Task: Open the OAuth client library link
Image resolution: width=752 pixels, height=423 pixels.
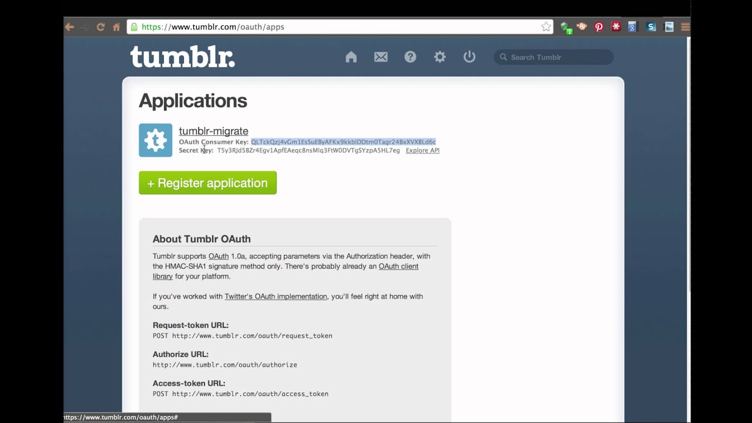Action: coord(286,271)
